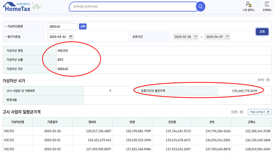Click 코인원 price 125,676,678.6671
The image size is (274, 154).
178,140
